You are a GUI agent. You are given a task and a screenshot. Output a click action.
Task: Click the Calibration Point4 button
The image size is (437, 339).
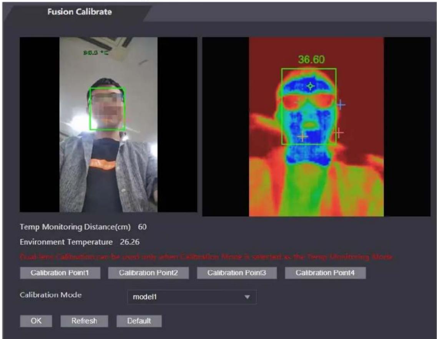325,273
